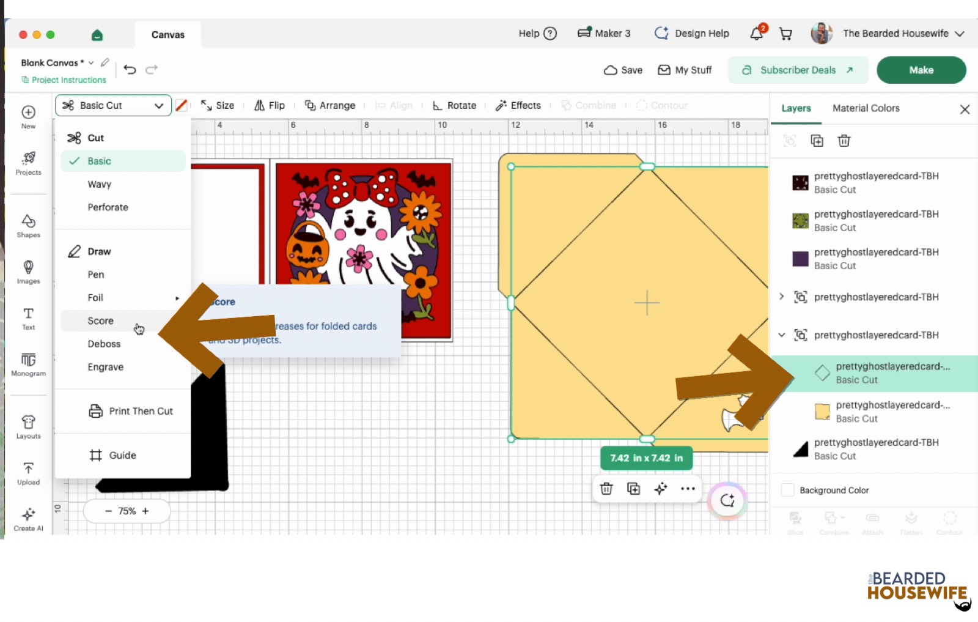Toggle the Background Color checkbox
Viewport: 978px width, 622px height.
click(788, 490)
